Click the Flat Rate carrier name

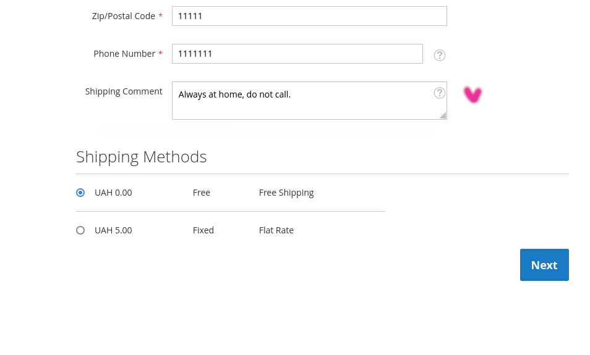(x=276, y=230)
